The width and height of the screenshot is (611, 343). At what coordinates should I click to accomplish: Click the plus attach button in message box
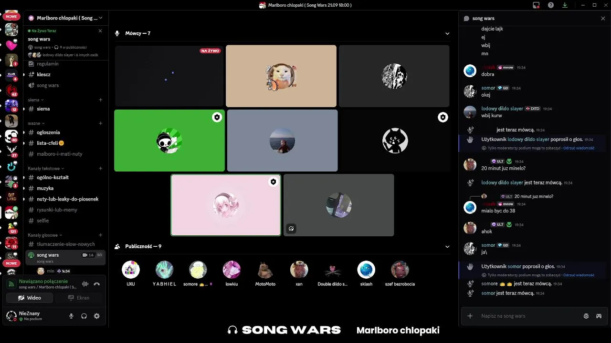470,316
